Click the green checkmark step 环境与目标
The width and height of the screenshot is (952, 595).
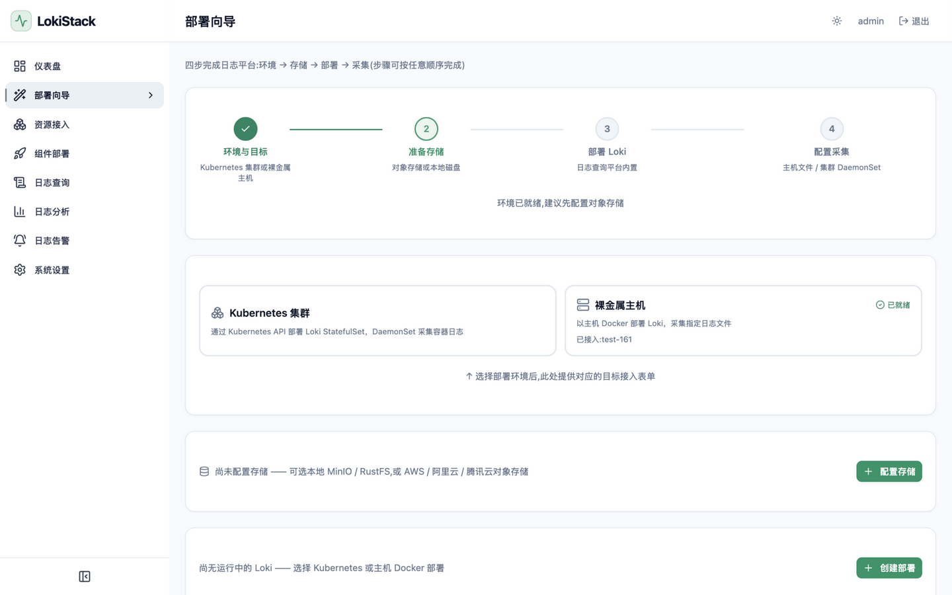pos(245,129)
